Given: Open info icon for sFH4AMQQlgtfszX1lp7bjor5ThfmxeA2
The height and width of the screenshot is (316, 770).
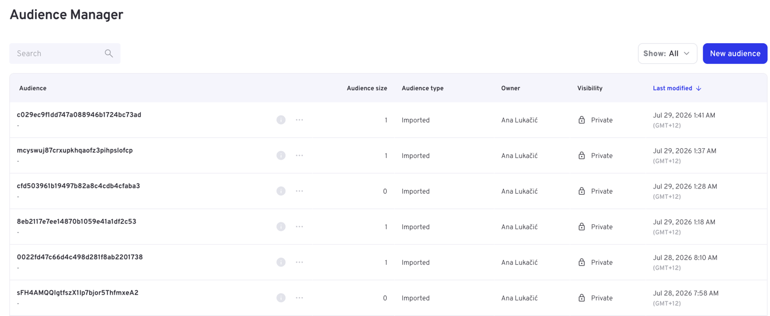Looking at the screenshot, I should [281, 298].
